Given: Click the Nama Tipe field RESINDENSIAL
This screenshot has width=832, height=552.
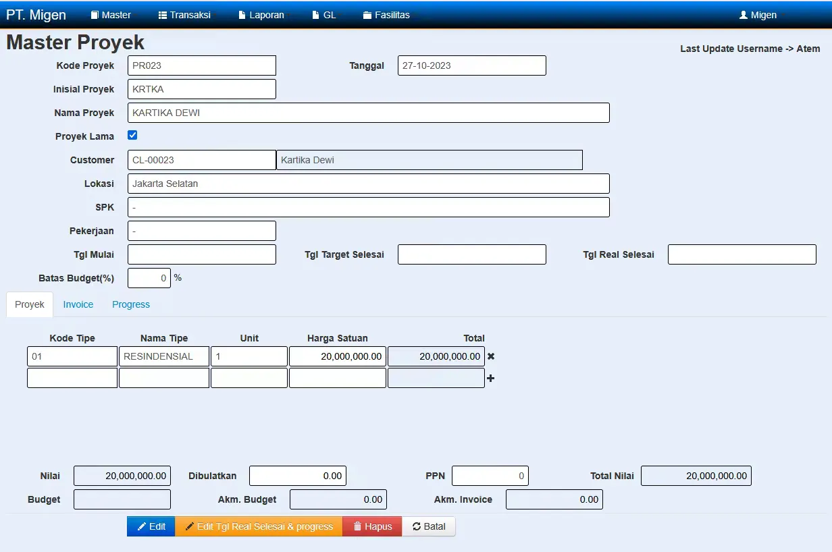Looking at the screenshot, I should [164, 356].
